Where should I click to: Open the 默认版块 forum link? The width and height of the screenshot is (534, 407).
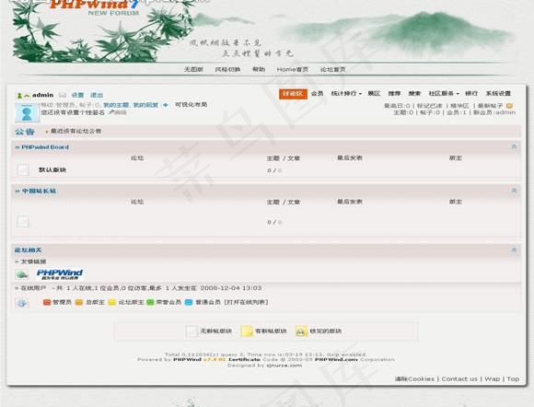click(52, 169)
